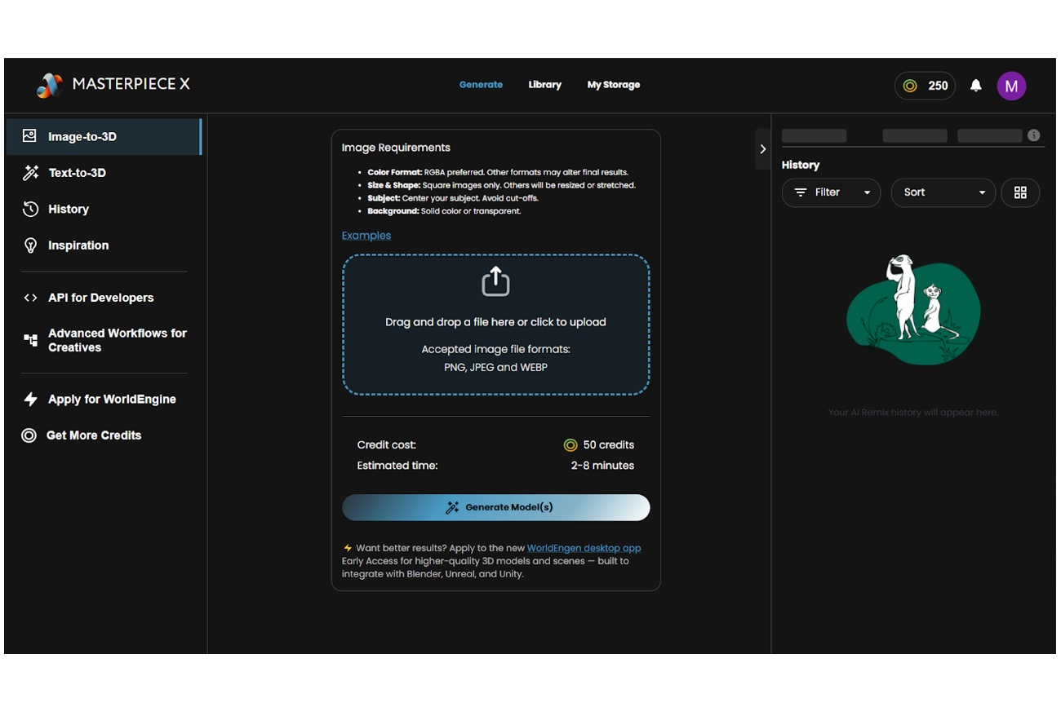Click the drag and drop upload area

495,342
